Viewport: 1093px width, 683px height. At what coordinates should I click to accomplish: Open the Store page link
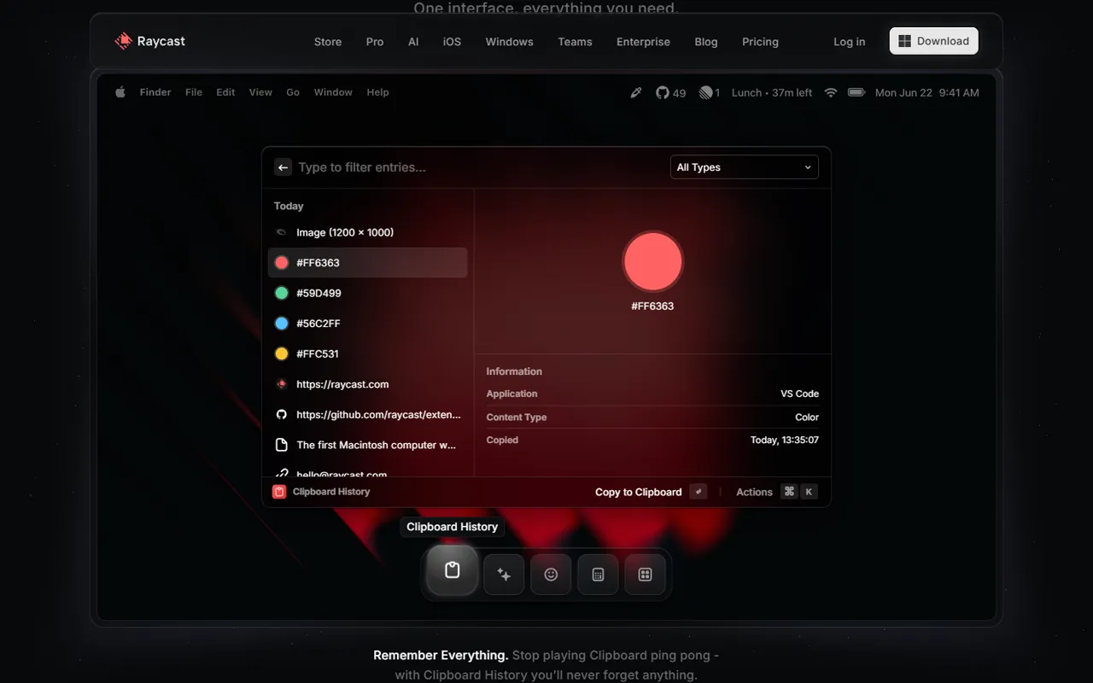[328, 42]
